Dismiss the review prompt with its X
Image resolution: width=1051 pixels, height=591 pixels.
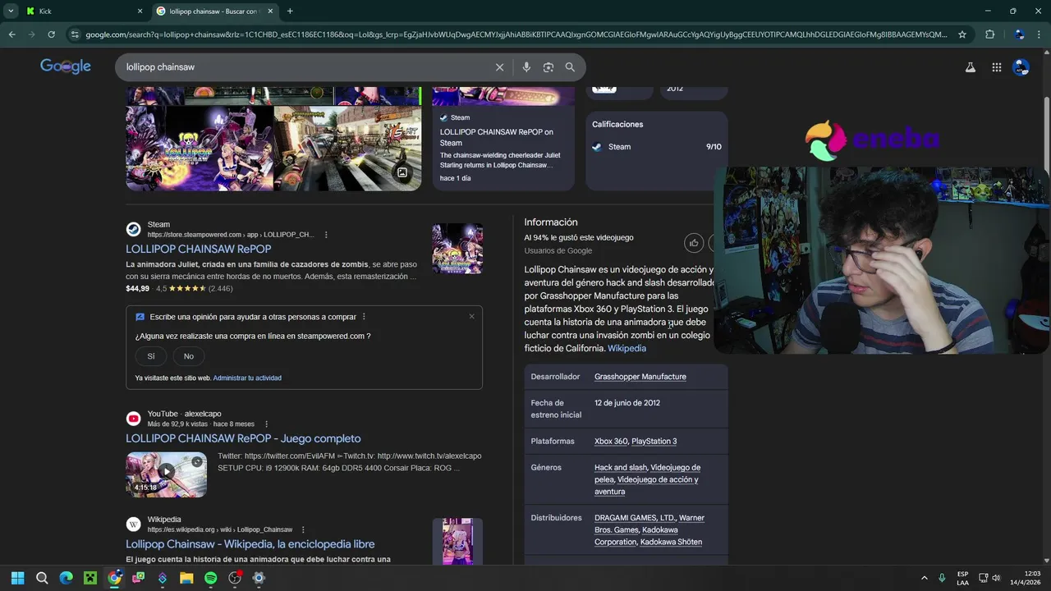coord(471,316)
